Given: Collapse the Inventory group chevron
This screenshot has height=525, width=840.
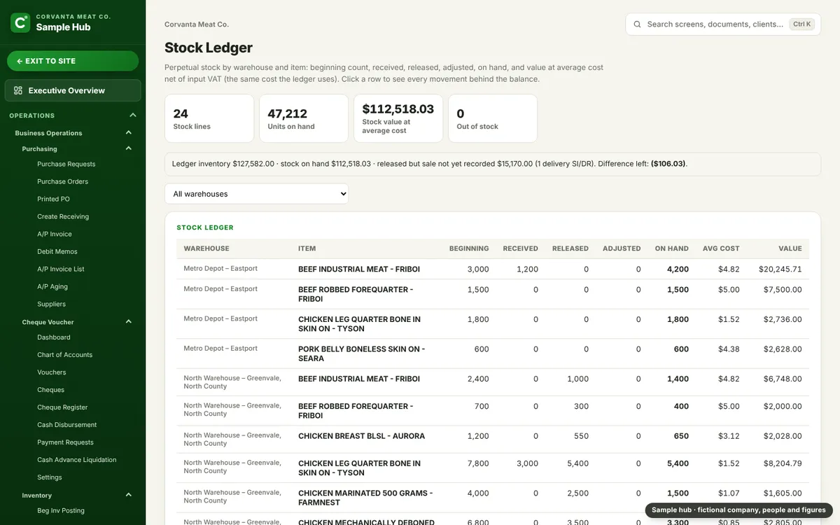Looking at the screenshot, I should [129, 495].
